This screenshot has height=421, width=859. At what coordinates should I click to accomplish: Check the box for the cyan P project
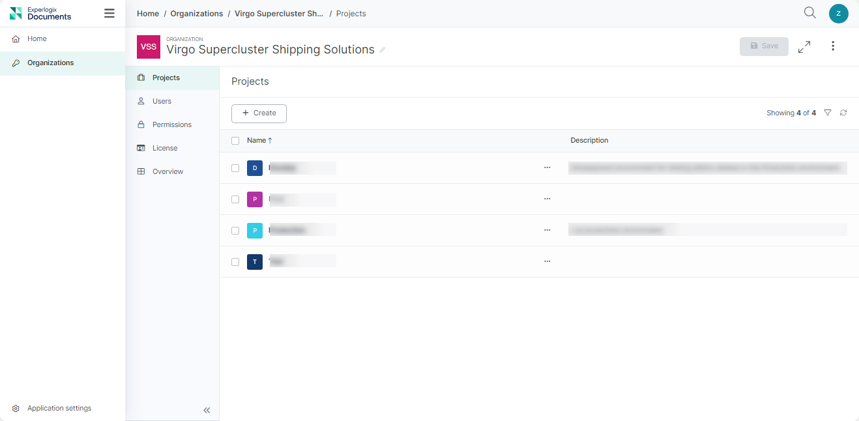tap(235, 231)
